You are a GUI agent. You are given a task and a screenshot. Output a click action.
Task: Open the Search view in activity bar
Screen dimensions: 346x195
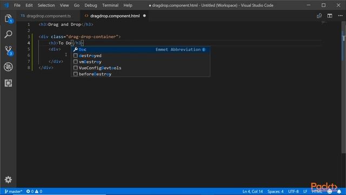(x=9, y=34)
